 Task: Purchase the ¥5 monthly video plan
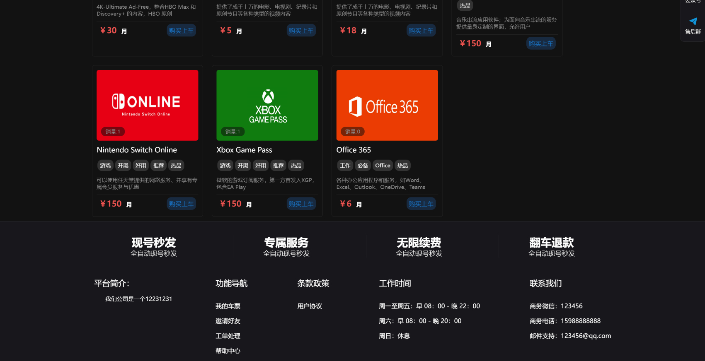click(301, 31)
